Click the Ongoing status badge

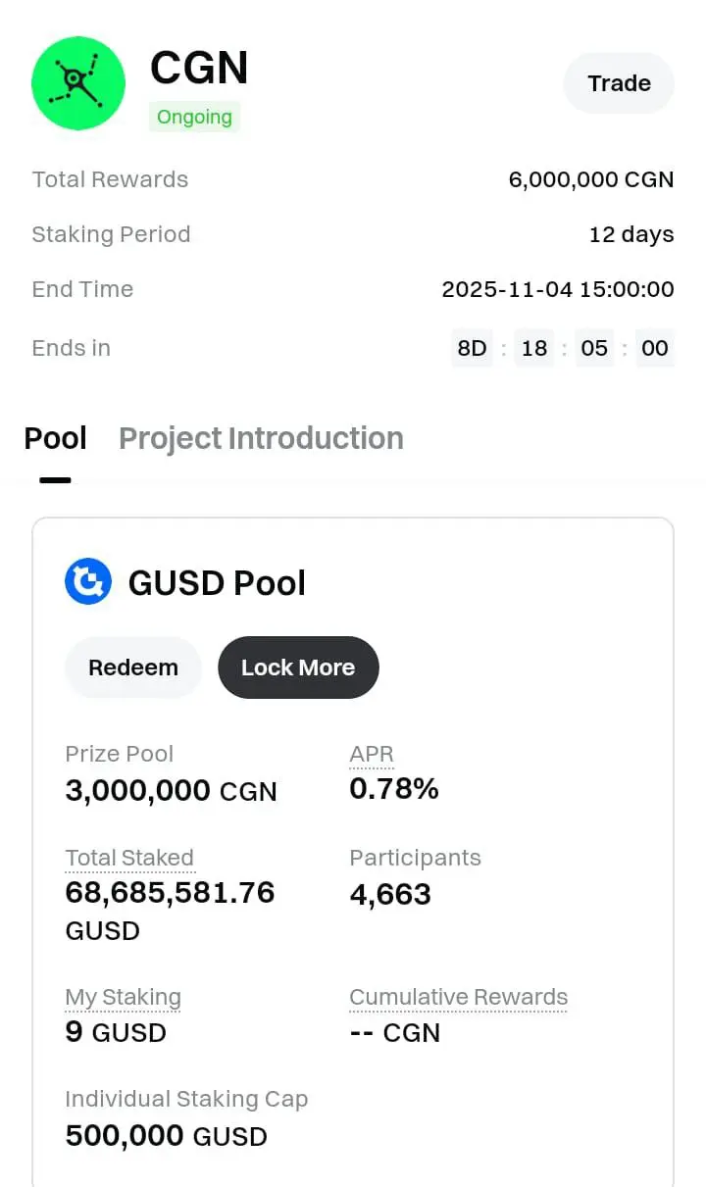(x=194, y=118)
